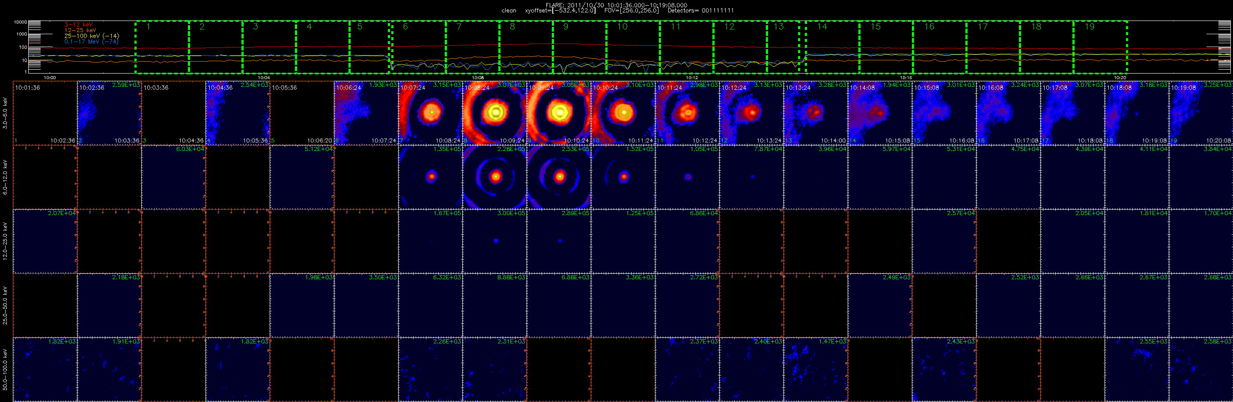The height and width of the screenshot is (402, 1233).
Task: Click the 12–25 keV image labeled 2.89E+05
Action: click(x=559, y=241)
